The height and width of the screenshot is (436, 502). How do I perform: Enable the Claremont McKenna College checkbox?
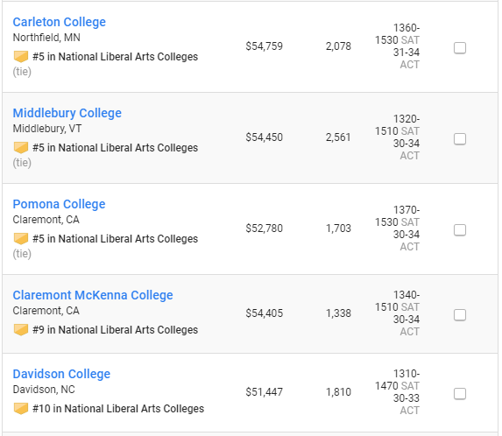[460, 315]
